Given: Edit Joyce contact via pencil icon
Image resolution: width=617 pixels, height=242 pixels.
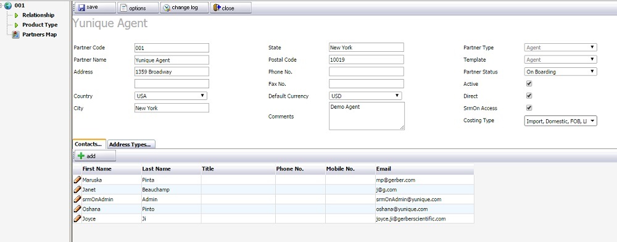Looking at the screenshot, I should 77,219.
